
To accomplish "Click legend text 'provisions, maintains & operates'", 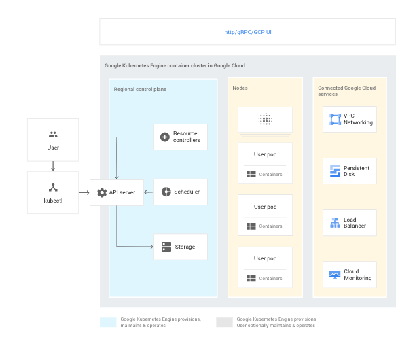I will [161, 322].
